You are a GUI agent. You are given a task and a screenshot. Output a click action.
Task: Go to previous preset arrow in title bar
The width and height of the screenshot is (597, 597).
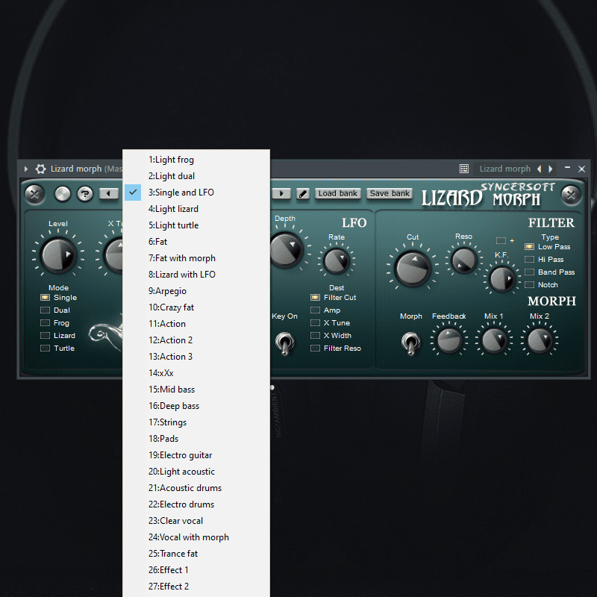[539, 169]
